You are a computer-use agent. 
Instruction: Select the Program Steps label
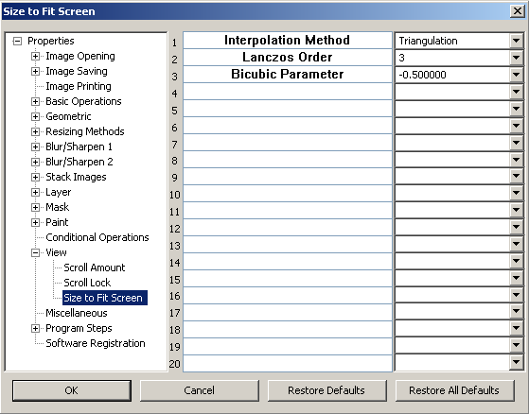(79, 328)
